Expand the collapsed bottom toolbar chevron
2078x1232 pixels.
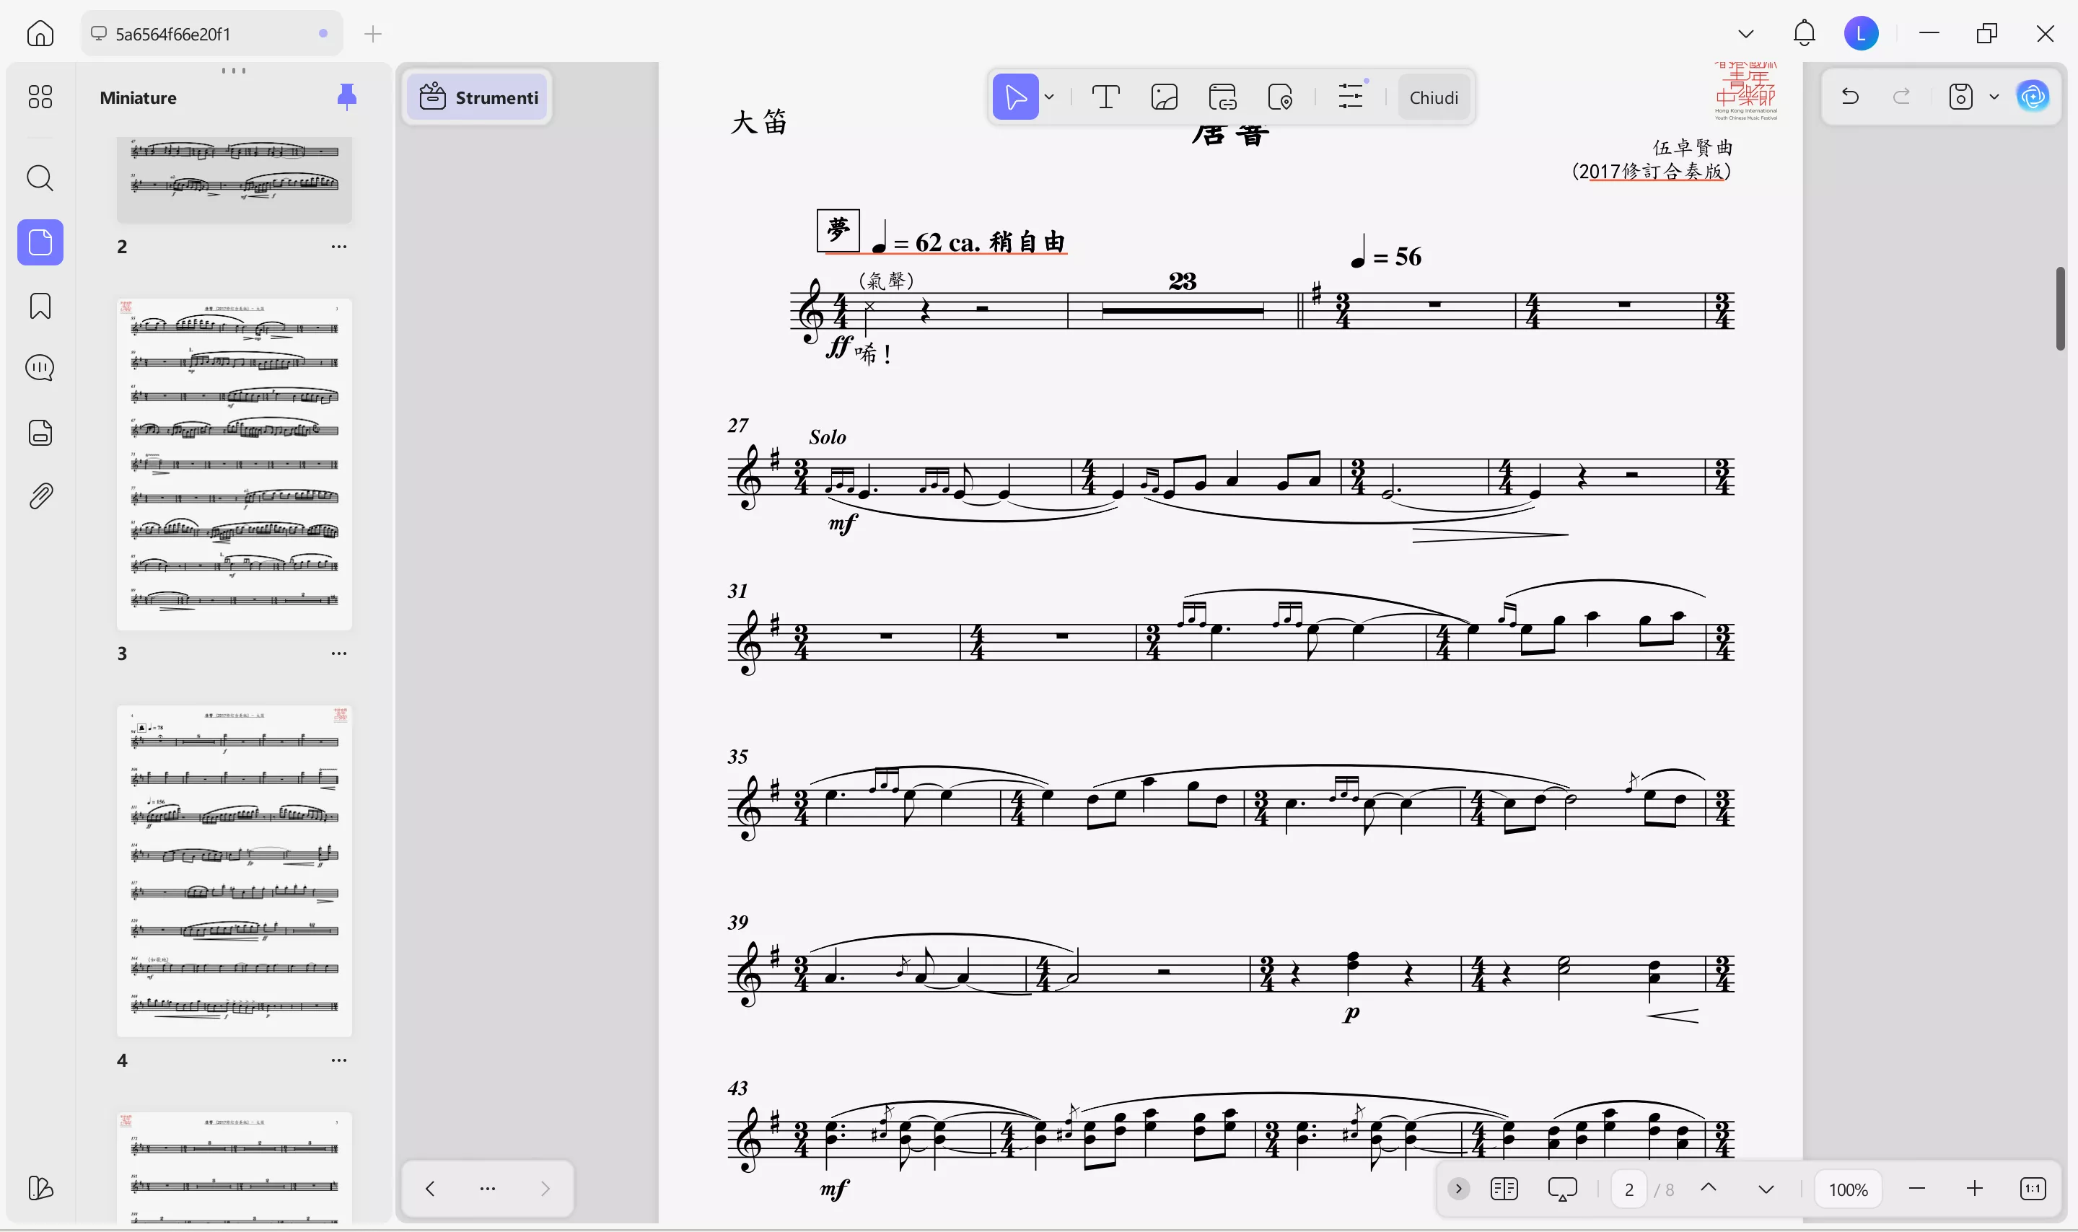coord(1457,1188)
